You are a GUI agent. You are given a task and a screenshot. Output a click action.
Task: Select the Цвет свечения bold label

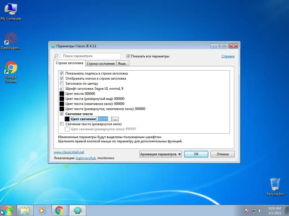(83, 119)
